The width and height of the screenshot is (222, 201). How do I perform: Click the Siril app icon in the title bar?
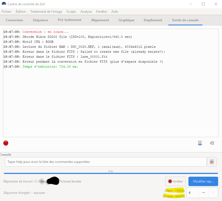tap(4, 4)
